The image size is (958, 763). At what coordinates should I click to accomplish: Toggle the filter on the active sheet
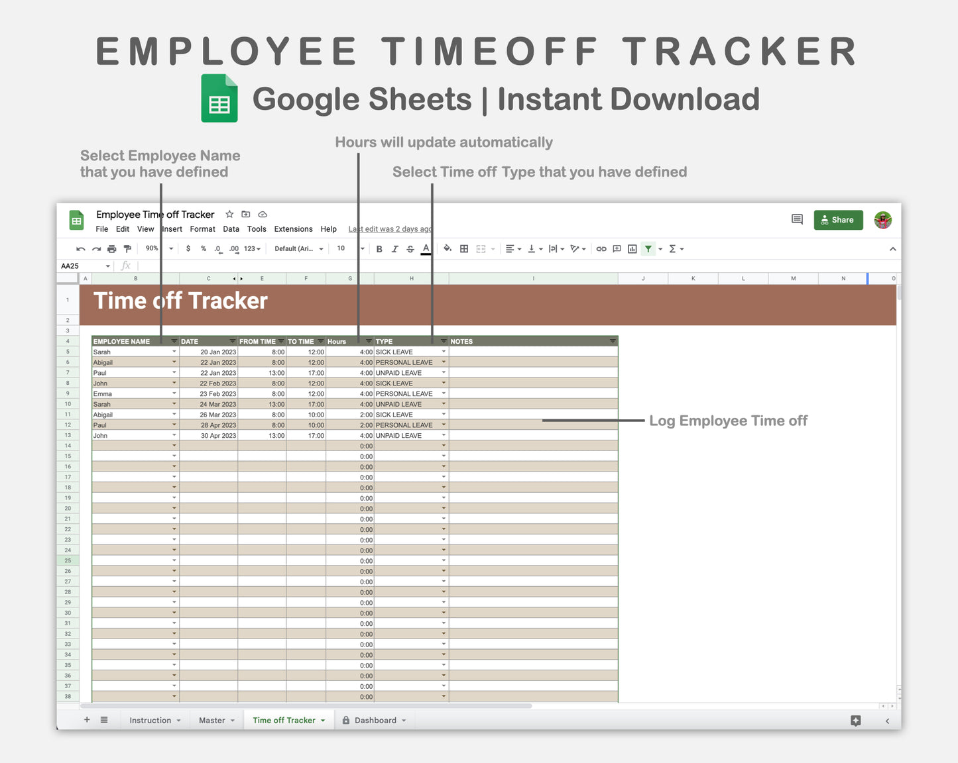pos(648,248)
